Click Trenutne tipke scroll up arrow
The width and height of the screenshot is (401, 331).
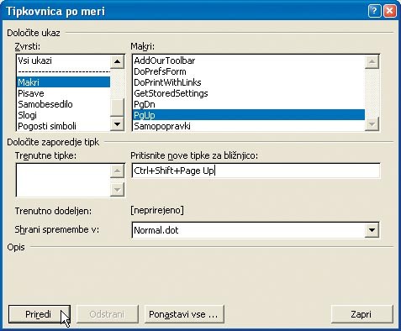click(117, 171)
